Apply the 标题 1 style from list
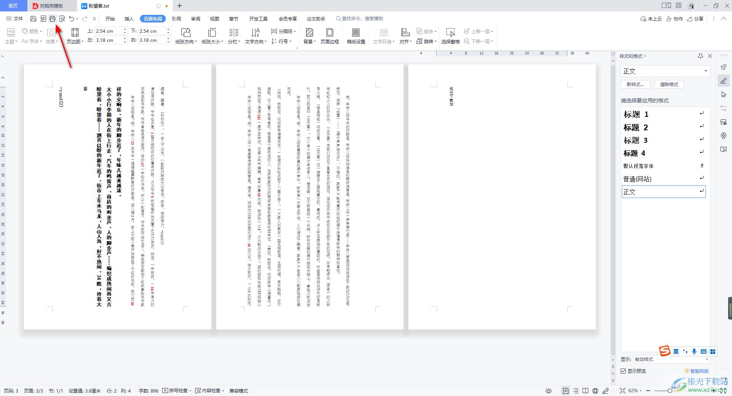Image resolution: width=732 pixels, height=396 pixels. tap(663, 114)
